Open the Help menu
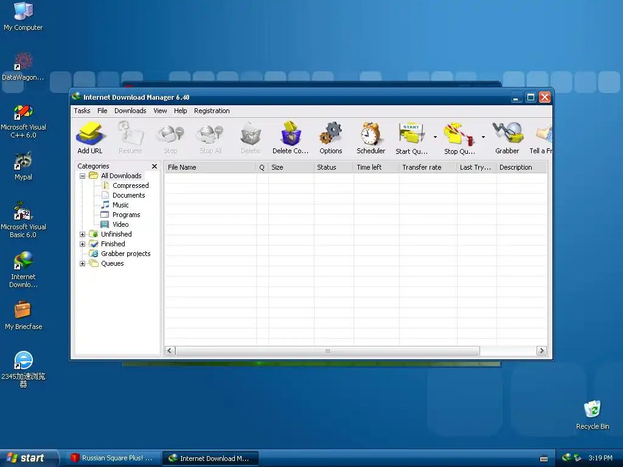Image resolution: width=623 pixels, height=467 pixels. 180,111
